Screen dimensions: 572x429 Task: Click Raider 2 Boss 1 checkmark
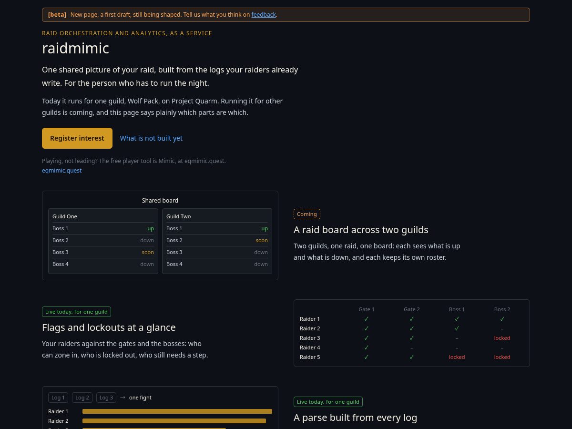click(x=457, y=328)
